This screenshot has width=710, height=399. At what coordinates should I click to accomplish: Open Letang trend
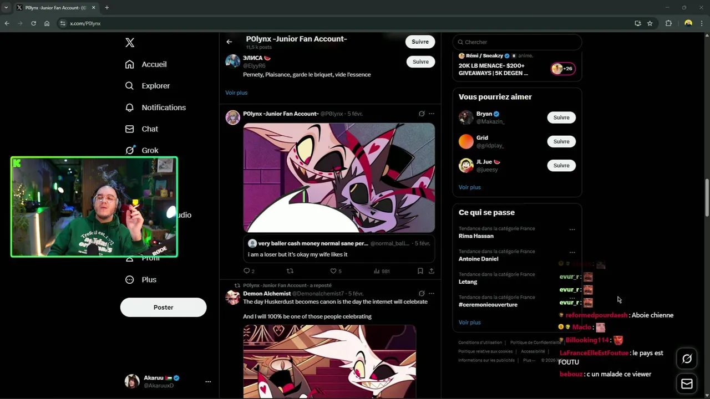pyautogui.click(x=468, y=282)
